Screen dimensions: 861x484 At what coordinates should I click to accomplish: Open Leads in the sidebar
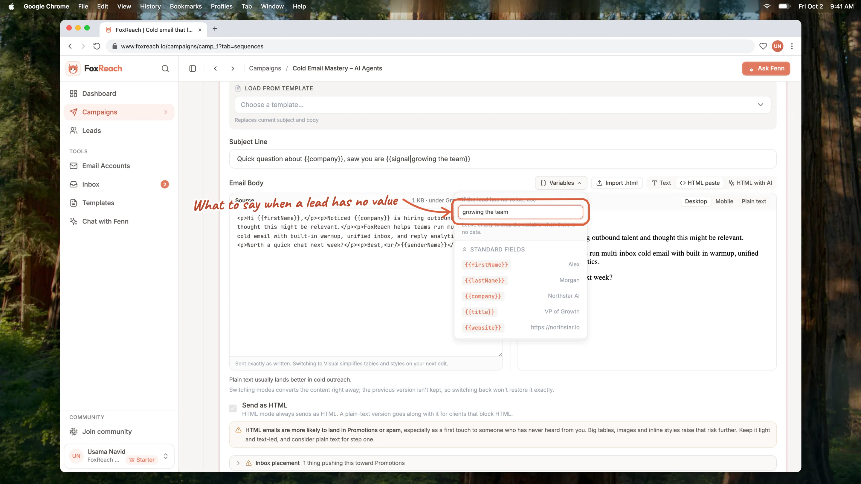point(119,131)
